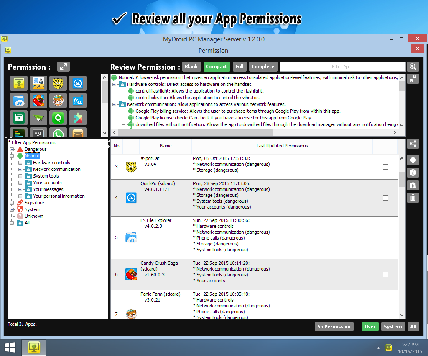Expand the Hardware controls tree branch
This screenshot has height=356, width=428.
[x=20, y=163]
